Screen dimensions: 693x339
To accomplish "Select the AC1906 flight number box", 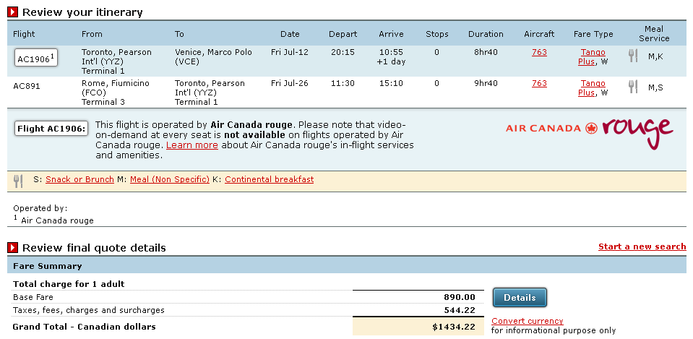I will click(x=36, y=58).
